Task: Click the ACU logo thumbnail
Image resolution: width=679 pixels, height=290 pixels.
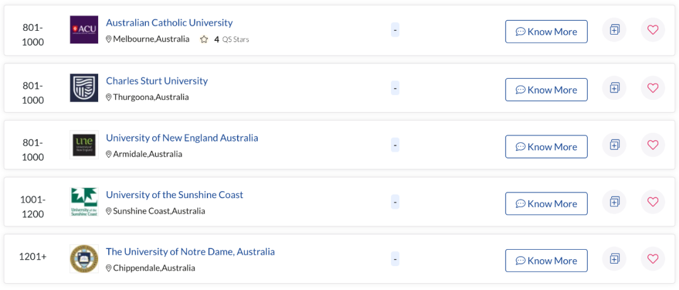Action: point(84,30)
